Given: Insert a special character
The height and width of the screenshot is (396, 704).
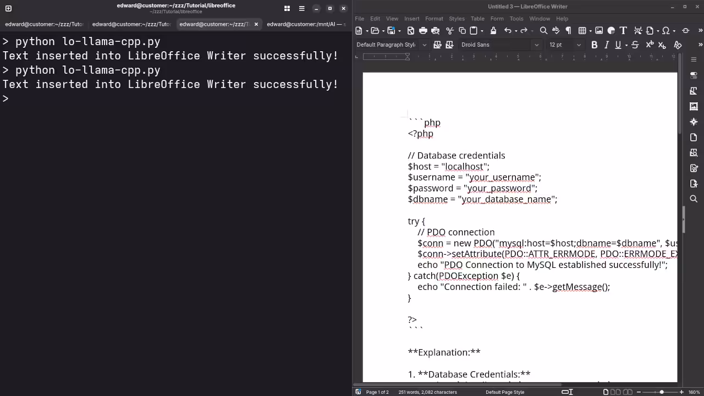Looking at the screenshot, I should click(x=667, y=31).
